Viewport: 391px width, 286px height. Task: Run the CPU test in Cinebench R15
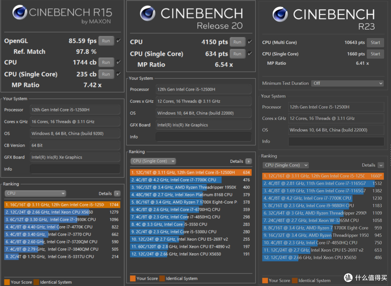click(106, 62)
